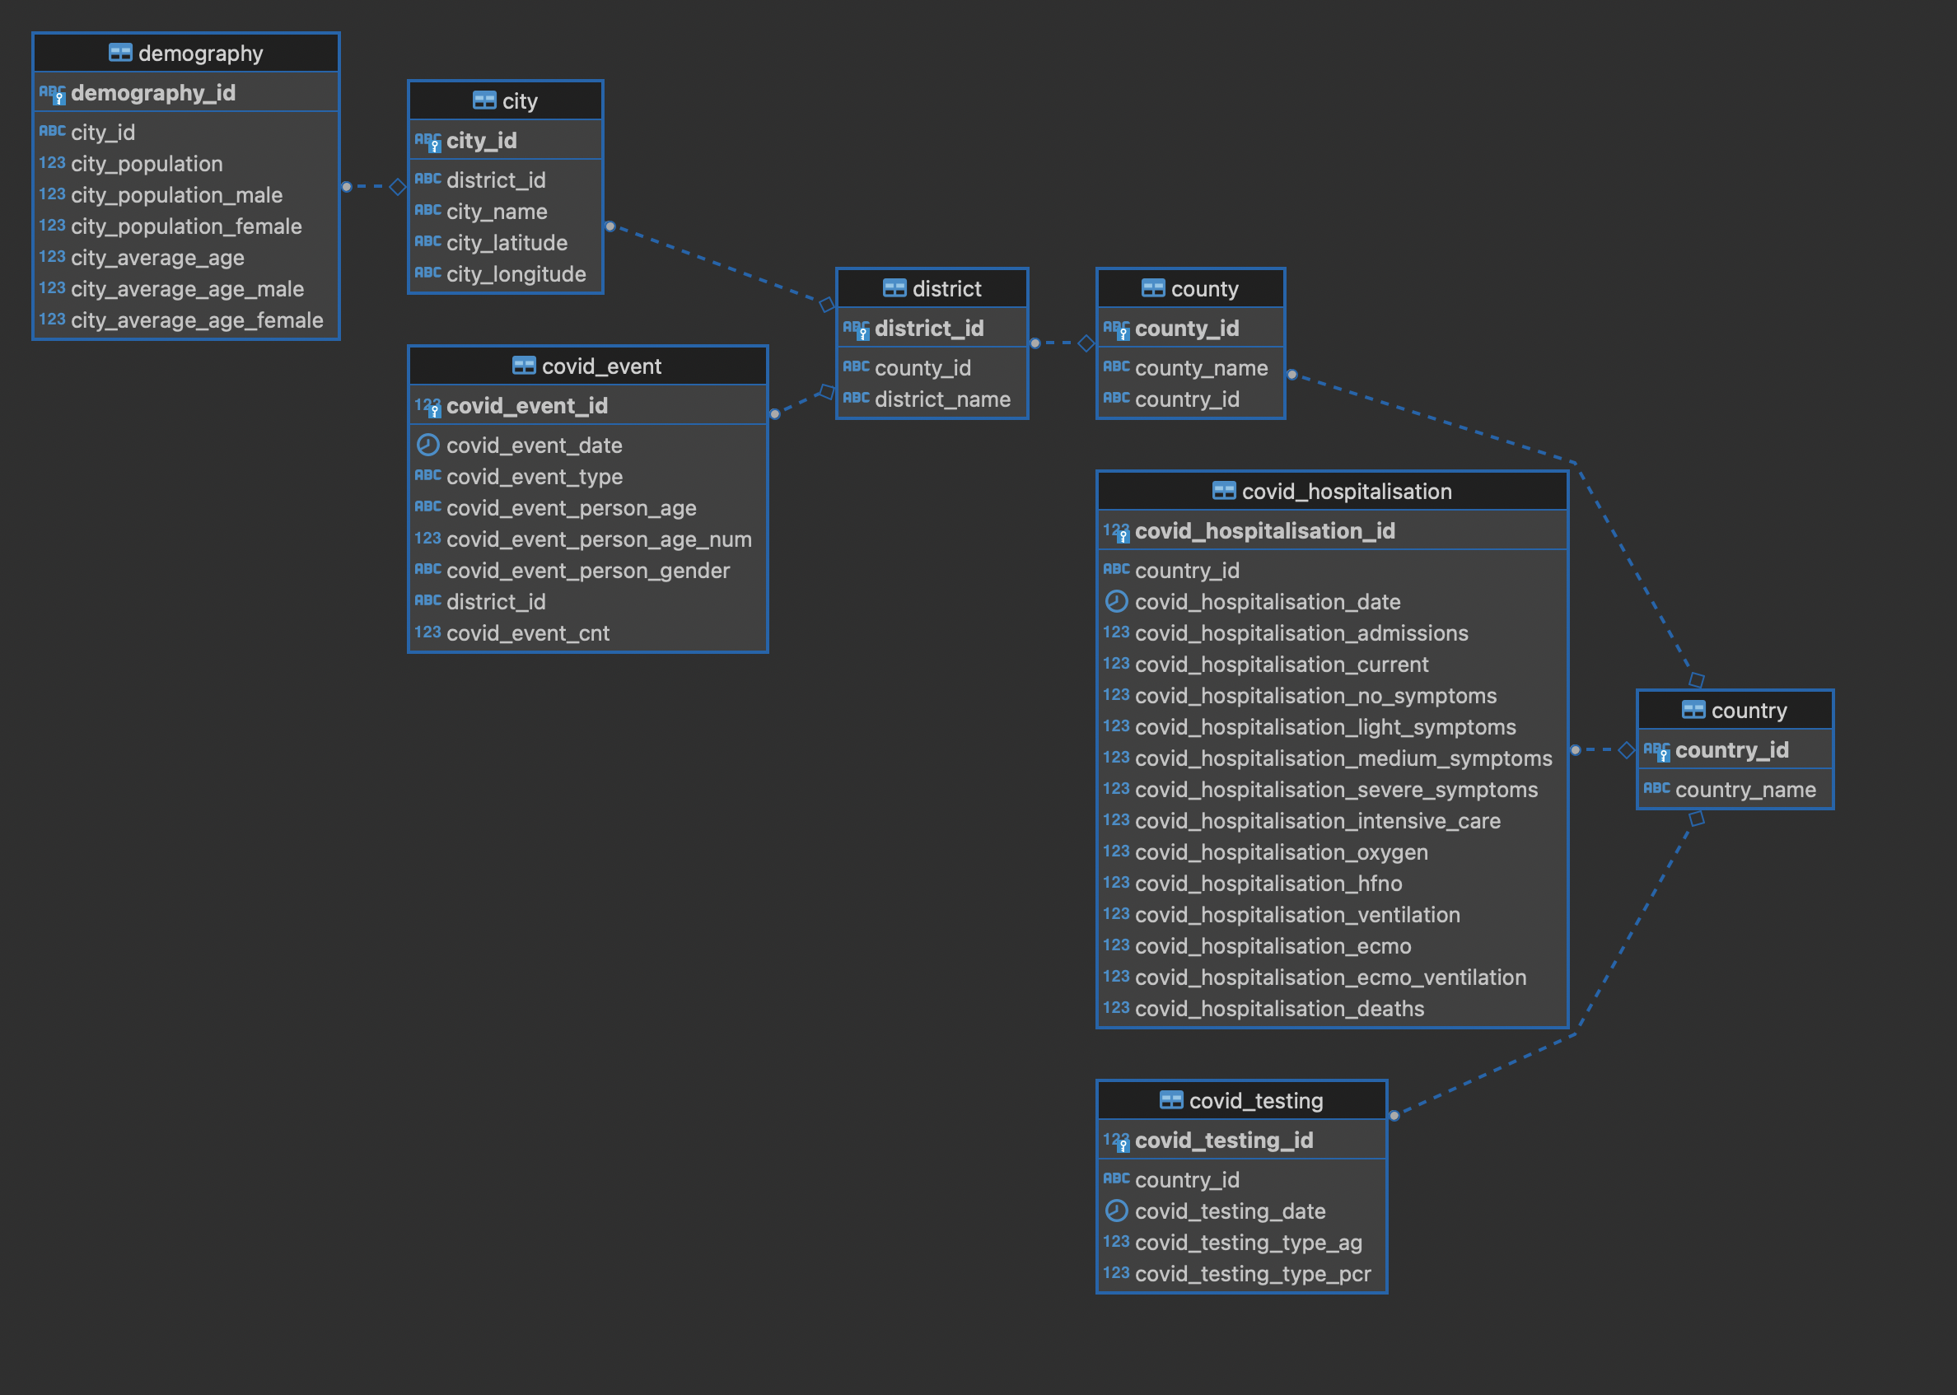Select the county_name column

[x=1200, y=367]
